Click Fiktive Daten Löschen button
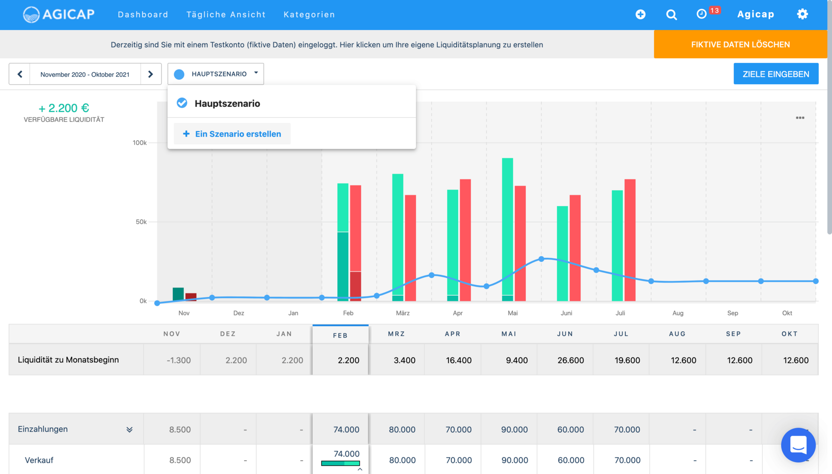 pos(740,44)
